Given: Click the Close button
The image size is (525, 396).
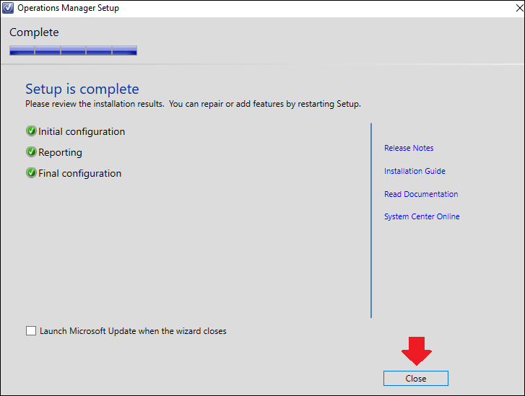Looking at the screenshot, I should click(415, 378).
